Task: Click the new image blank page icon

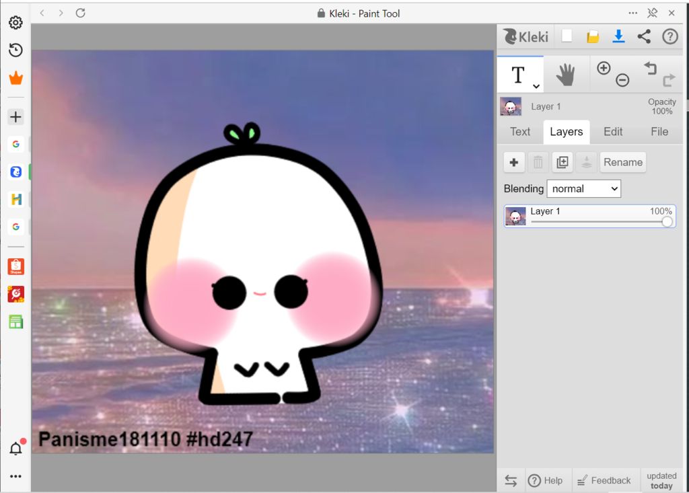Action: tap(567, 36)
